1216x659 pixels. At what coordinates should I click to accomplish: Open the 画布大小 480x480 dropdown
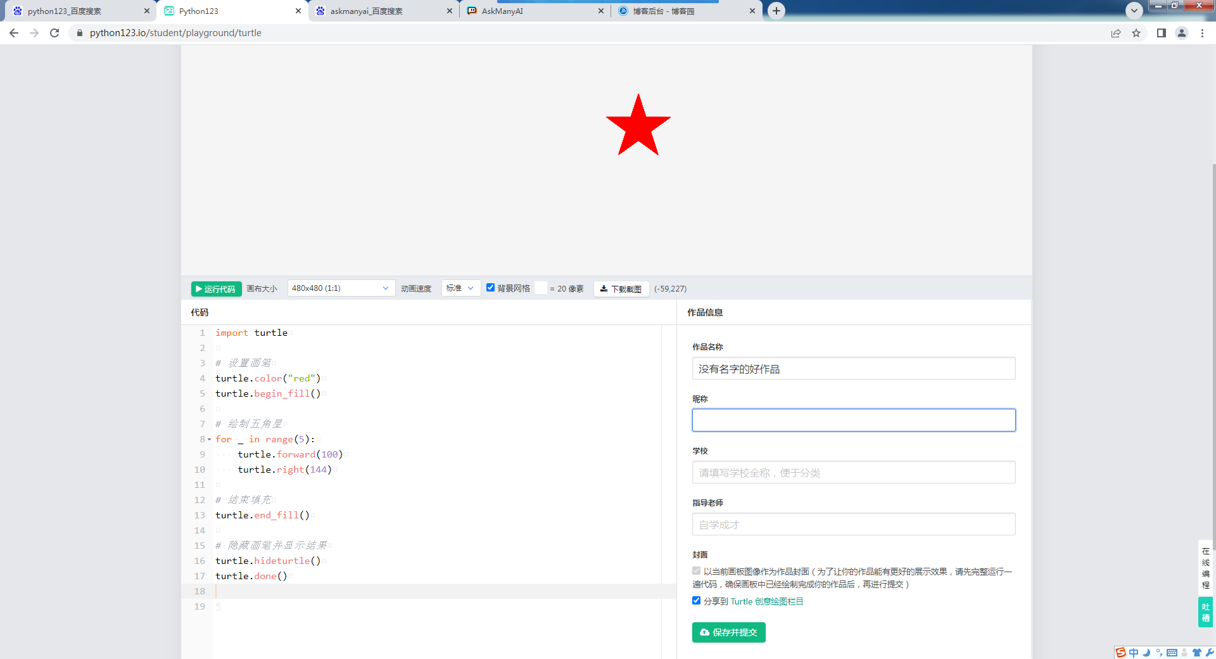(341, 288)
